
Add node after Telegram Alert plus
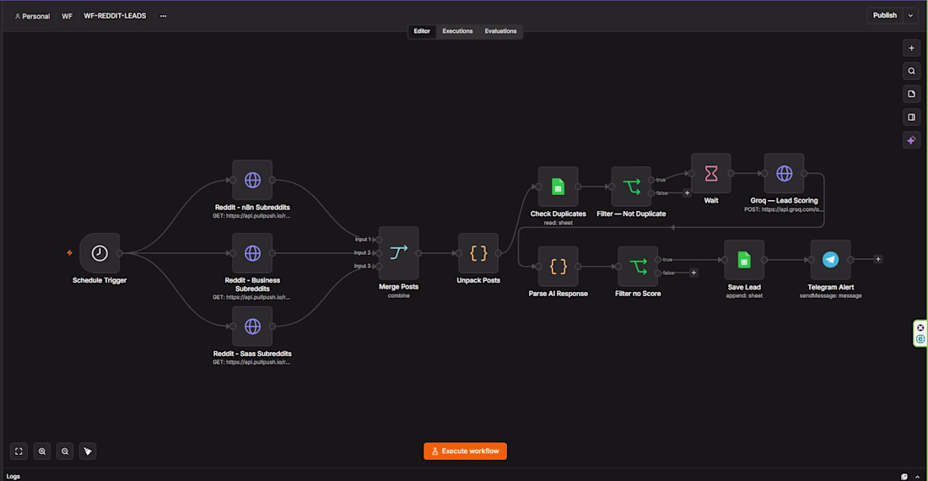point(877,259)
